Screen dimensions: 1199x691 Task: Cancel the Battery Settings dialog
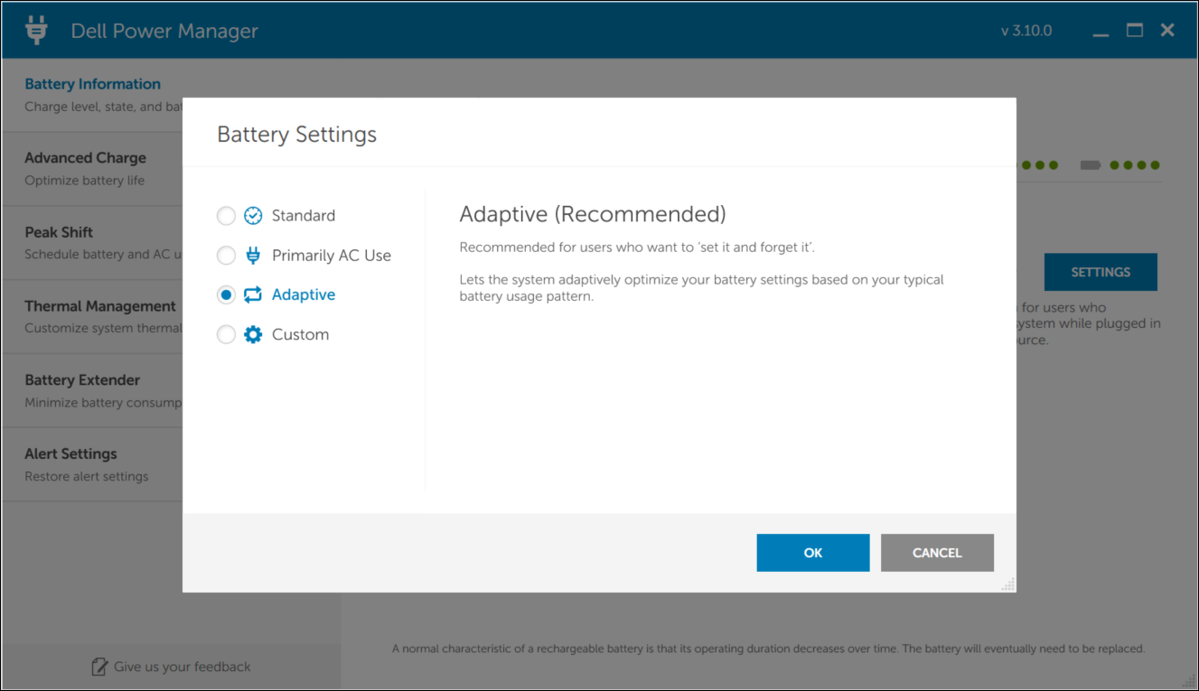click(x=936, y=552)
